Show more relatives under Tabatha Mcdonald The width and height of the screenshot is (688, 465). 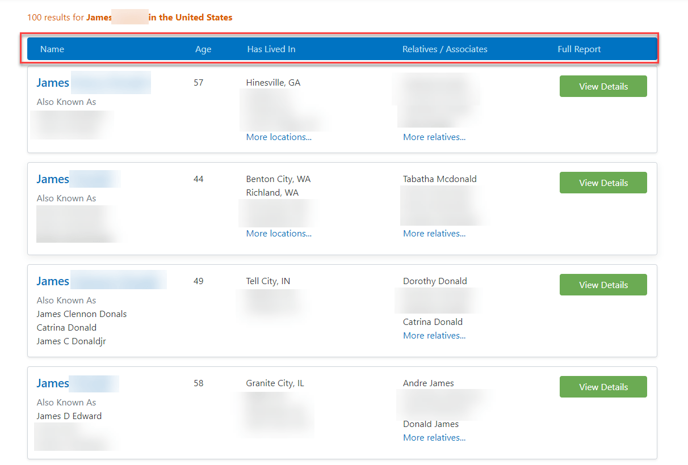(x=434, y=234)
